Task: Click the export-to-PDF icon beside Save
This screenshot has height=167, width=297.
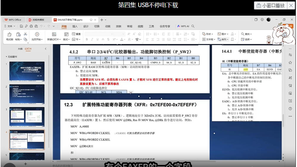Action: [26, 26]
